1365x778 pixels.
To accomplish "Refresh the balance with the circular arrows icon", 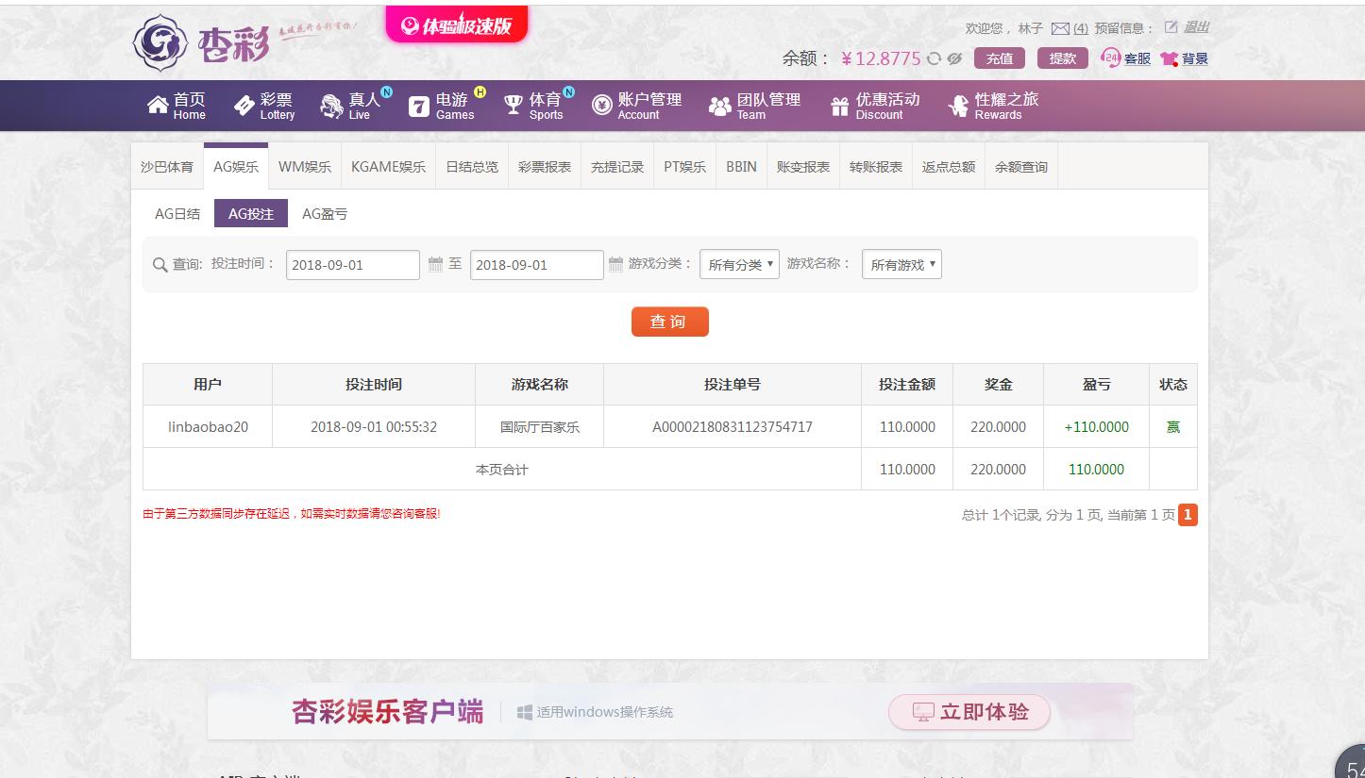I will point(934,58).
